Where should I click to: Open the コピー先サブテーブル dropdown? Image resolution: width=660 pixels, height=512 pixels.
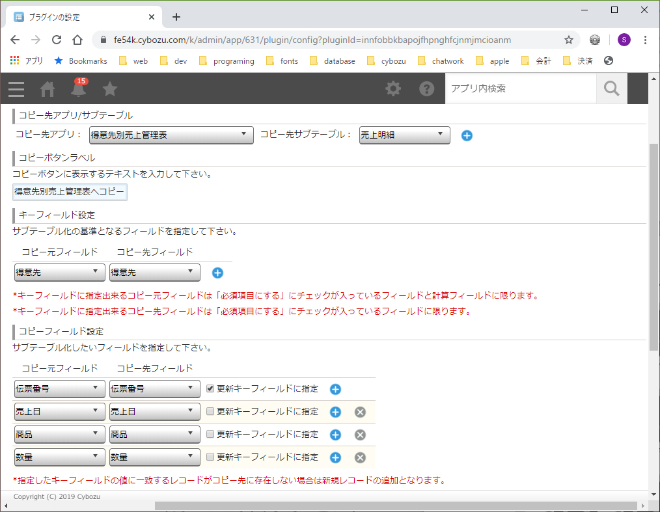404,135
